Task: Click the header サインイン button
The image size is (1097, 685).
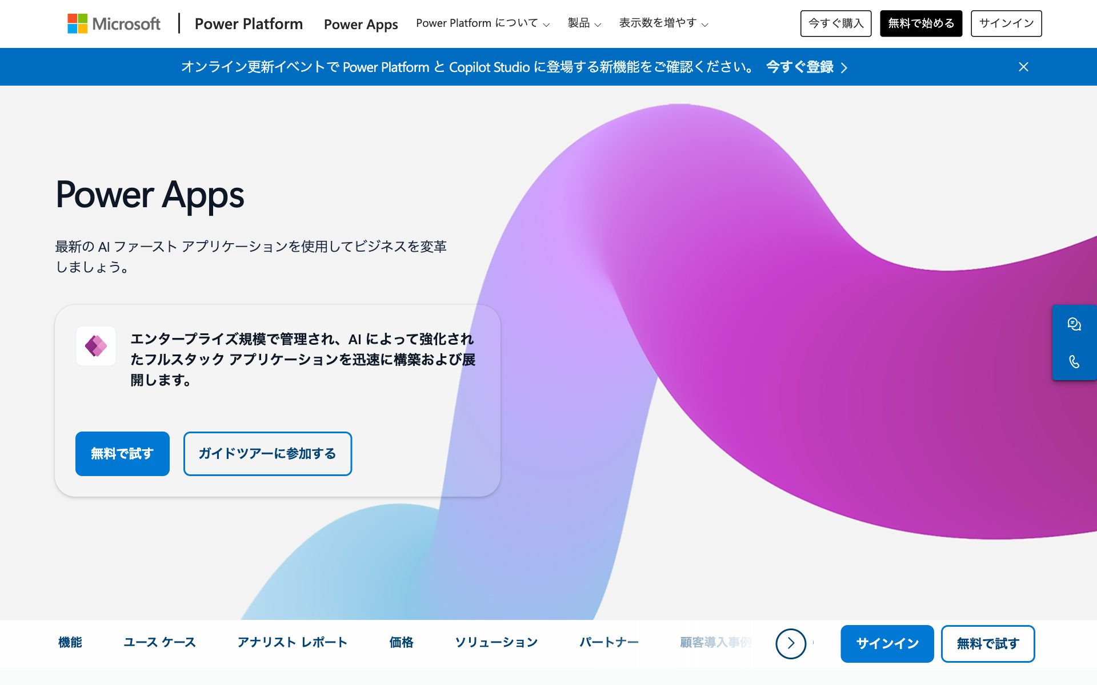Action: pos(1006,23)
